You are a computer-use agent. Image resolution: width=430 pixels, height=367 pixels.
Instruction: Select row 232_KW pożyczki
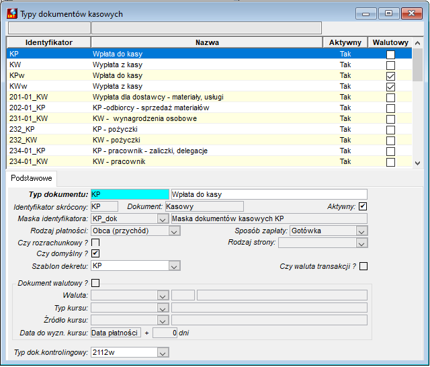(x=209, y=140)
